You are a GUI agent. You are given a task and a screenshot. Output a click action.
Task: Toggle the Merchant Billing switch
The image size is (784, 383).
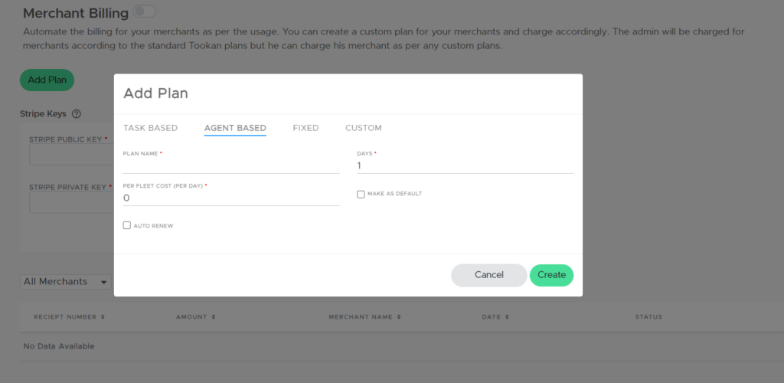click(145, 11)
